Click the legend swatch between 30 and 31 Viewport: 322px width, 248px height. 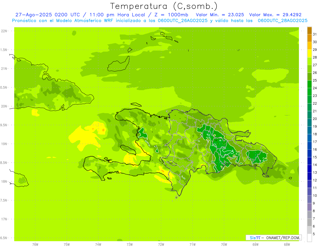point(309,38)
